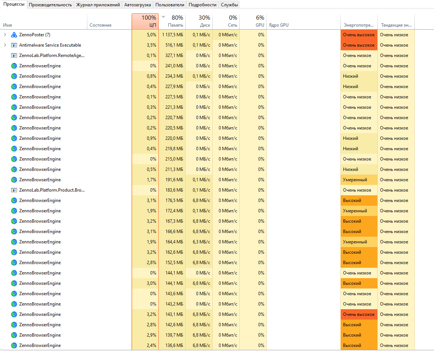Viewport: 434px width, 351px height.
Task: Open the Пользователи tab
Action: pyautogui.click(x=170, y=5)
